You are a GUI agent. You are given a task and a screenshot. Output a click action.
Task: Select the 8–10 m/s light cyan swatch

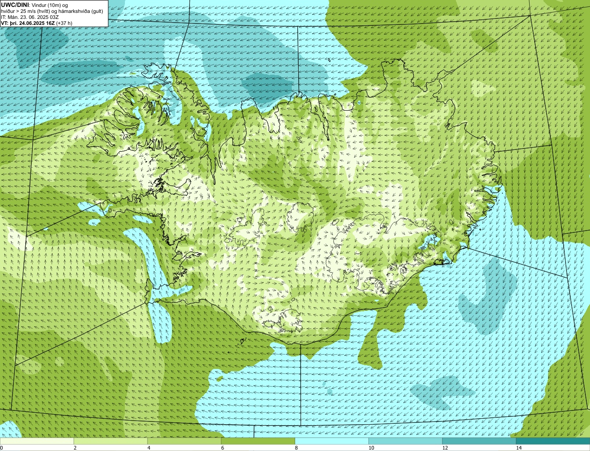click(332, 441)
